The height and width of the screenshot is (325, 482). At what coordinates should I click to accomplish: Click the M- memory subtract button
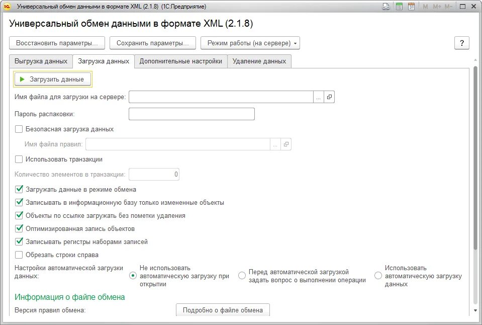point(448,7)
